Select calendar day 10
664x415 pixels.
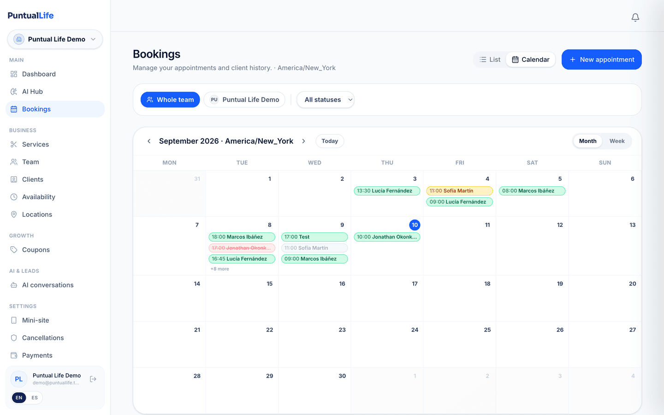(x=415, y=225)
